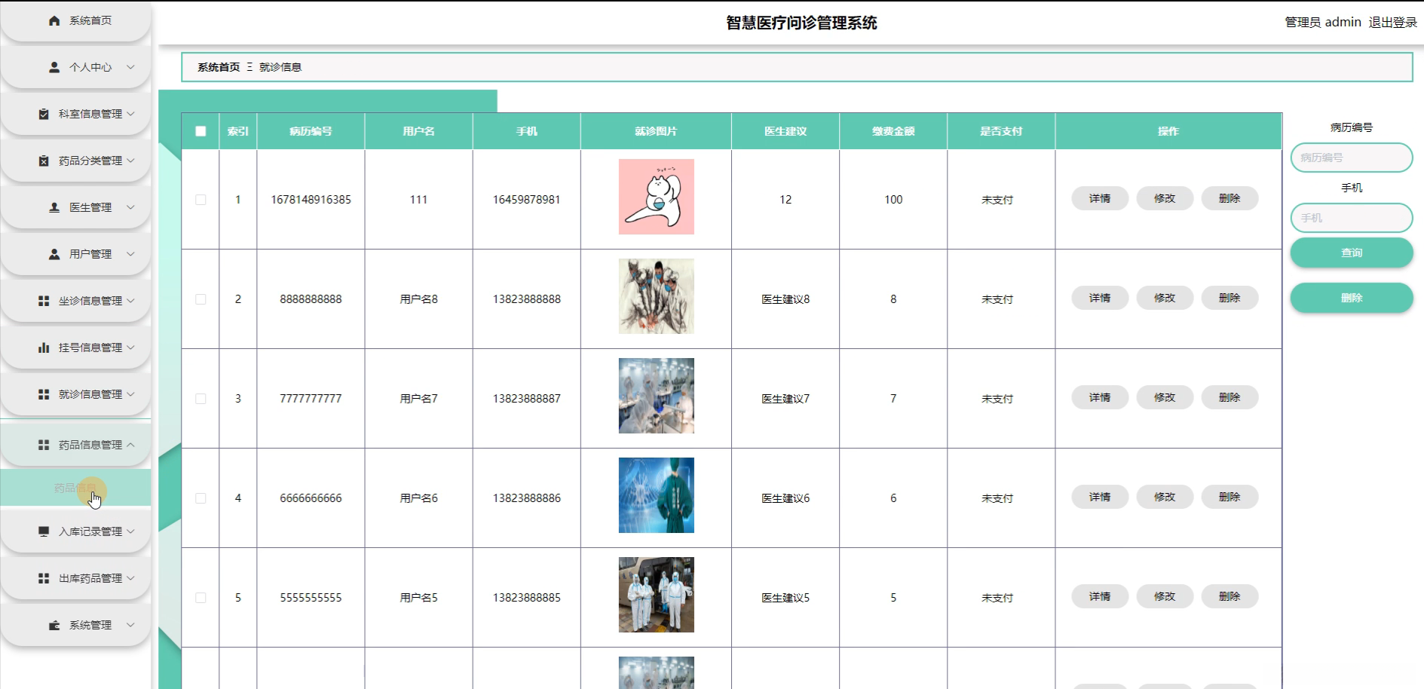This screenshot has height=689, width=1424.
Task: Click the icon beside 药品分类管理
Action: point(44,161)
